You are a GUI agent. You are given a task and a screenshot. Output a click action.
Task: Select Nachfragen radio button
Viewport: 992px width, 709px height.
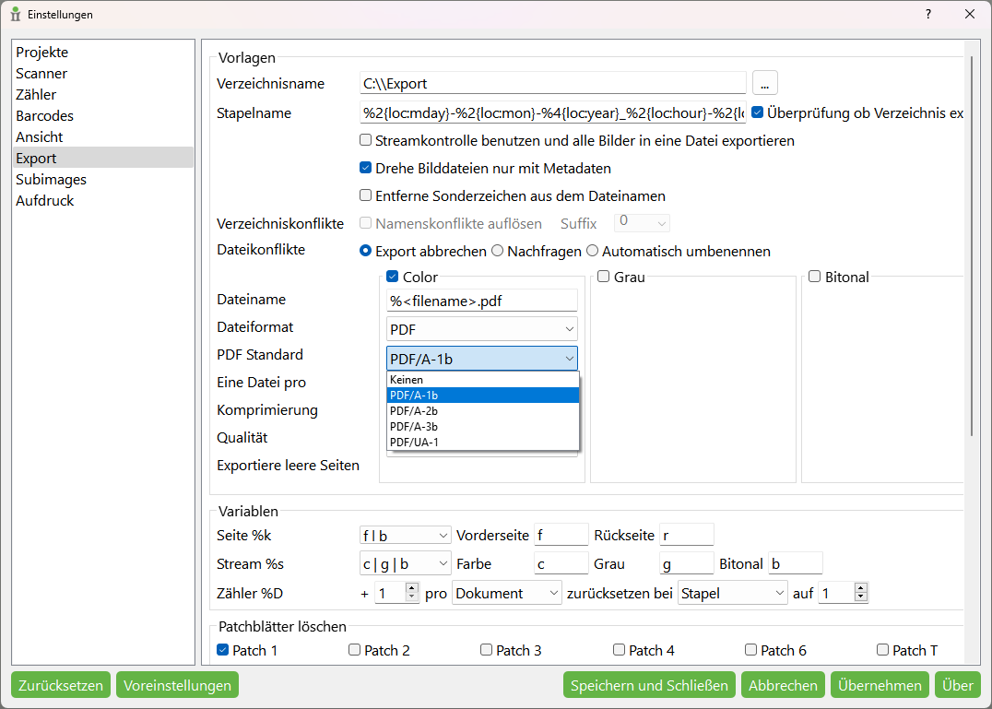coord(498,251)
